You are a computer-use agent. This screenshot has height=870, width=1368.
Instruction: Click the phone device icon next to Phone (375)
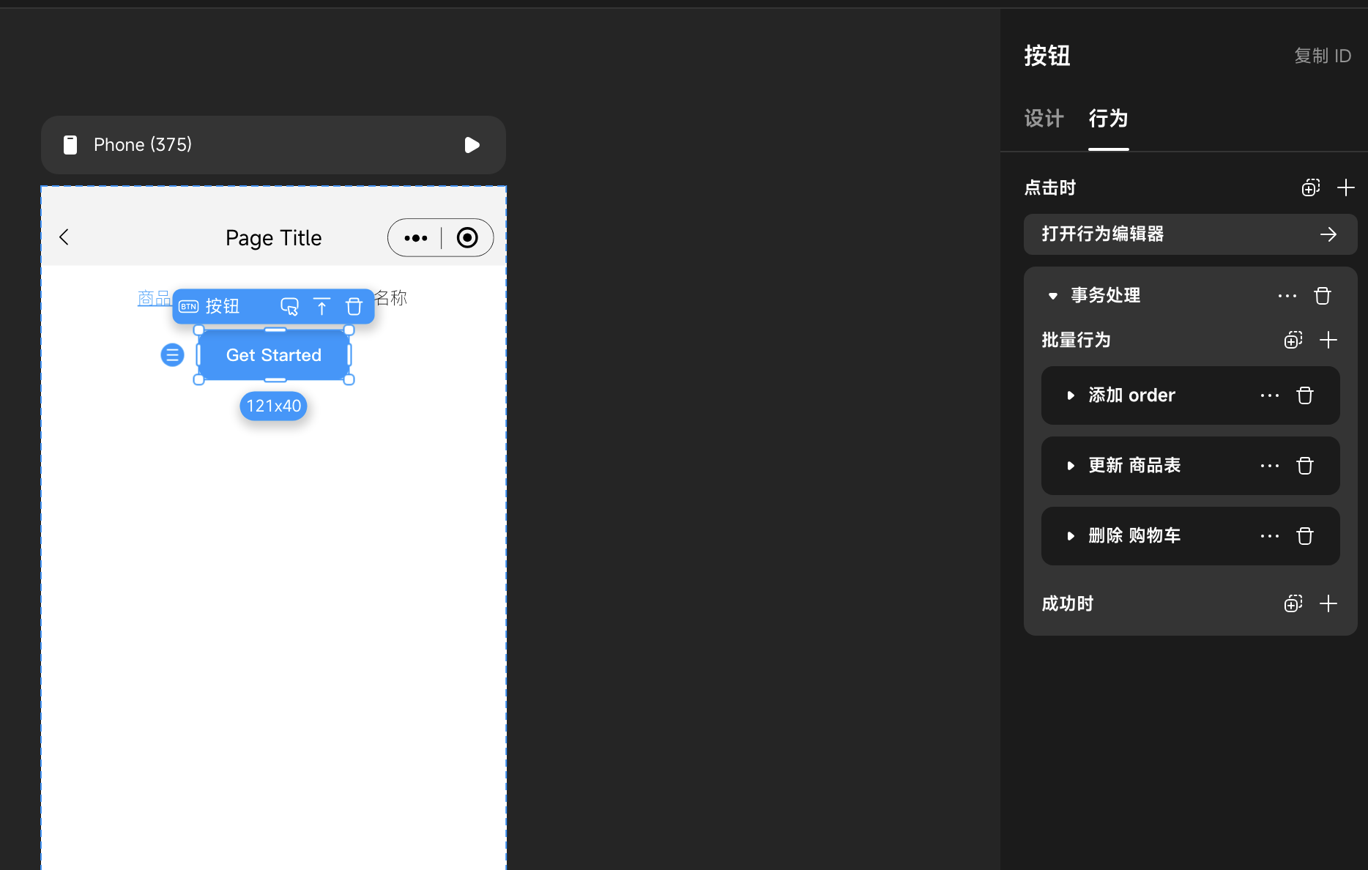tap(70, 144)
